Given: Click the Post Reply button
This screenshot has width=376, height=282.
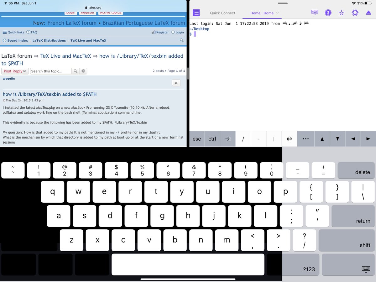Looking at the screenshot, I should (15, 71).
